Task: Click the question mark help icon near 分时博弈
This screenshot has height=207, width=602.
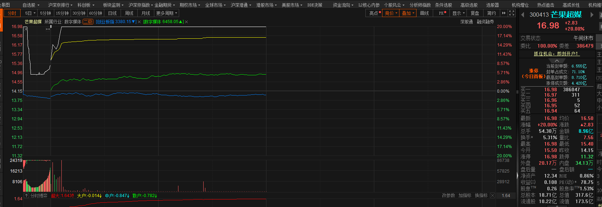Action: [x=26, y=196]
